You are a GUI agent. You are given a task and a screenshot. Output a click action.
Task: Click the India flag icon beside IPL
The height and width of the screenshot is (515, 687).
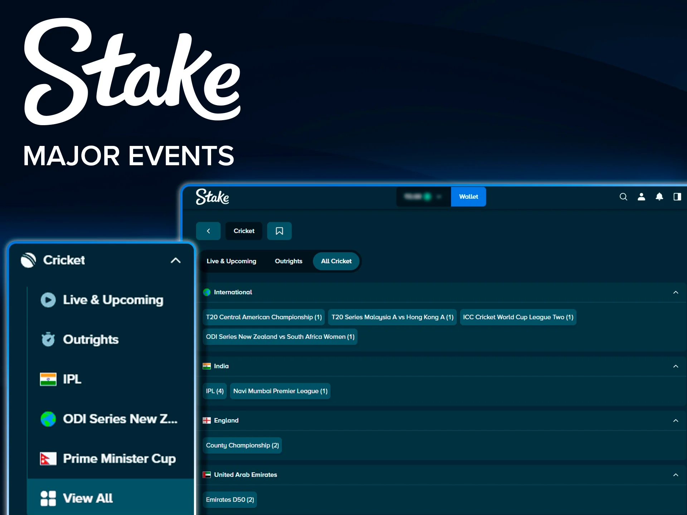[x=48, y=379]
